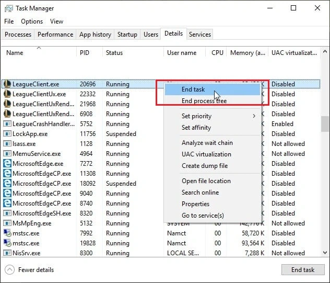
Task: Choose End task in context menu
Action: coord(213,89)
